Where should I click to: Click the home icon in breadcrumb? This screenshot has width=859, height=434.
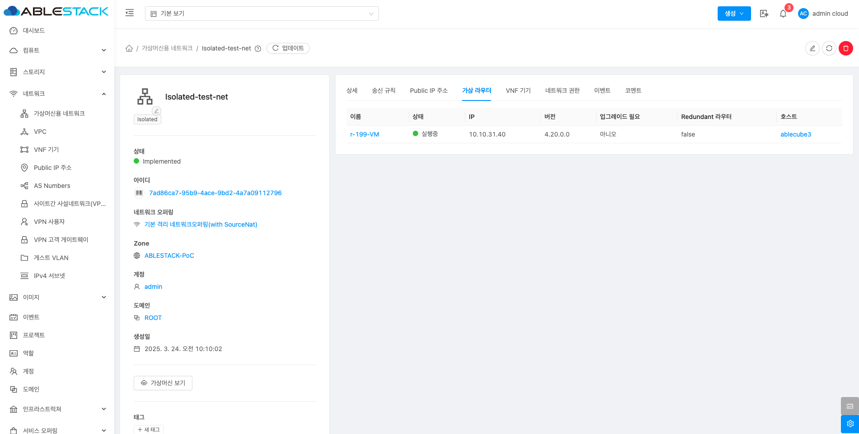[x=129, y=48]
